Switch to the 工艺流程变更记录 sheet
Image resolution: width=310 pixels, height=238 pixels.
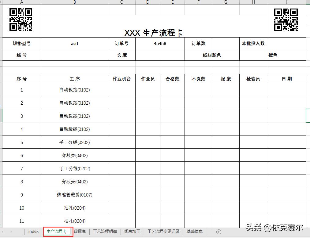(163, 231)
